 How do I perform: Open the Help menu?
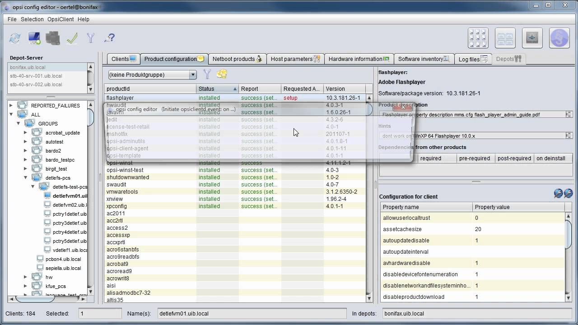84,19
